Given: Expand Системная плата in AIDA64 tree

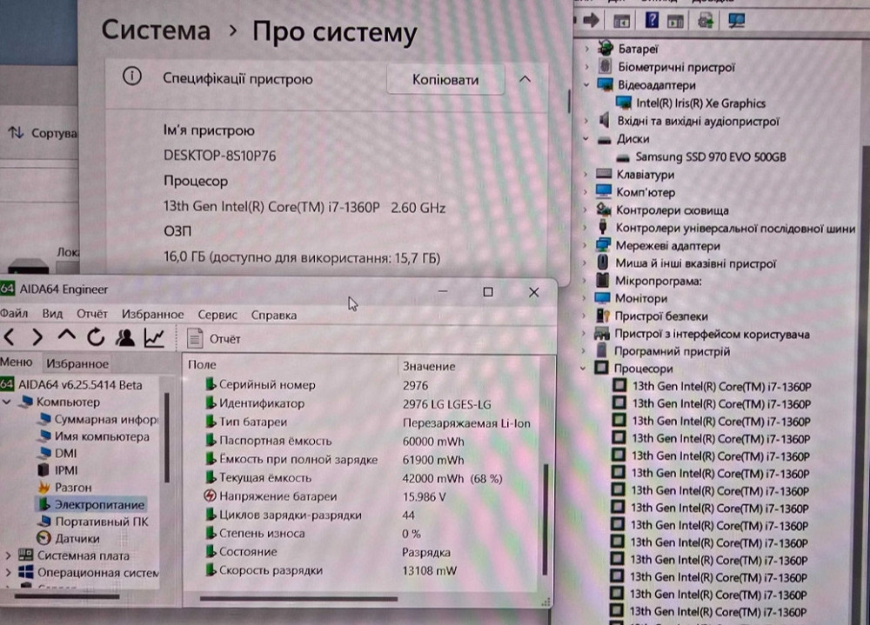Looking at the screenshot, I should pyautogui.click(x=9, y=555).
